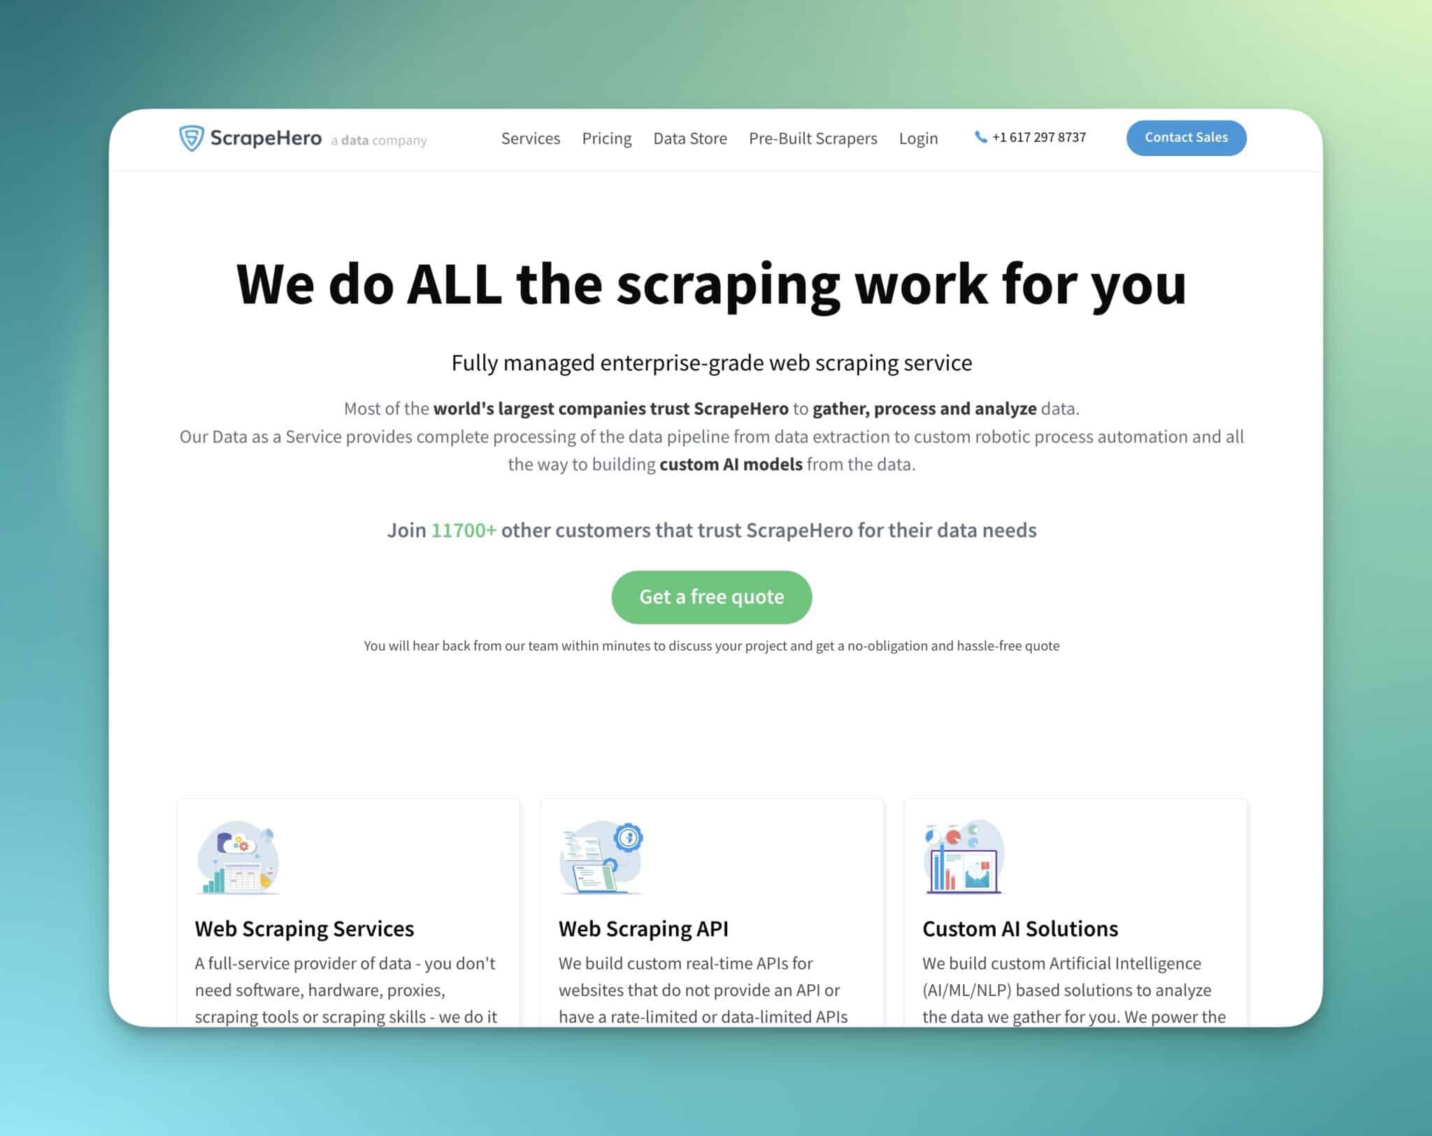Click the Contact Sales button
This screenshot has width=1432, height=1136.
[x=1186, y=137]
